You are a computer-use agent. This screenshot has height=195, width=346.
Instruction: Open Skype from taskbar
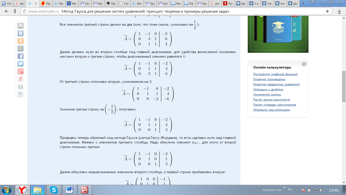(x=53, y=190)
